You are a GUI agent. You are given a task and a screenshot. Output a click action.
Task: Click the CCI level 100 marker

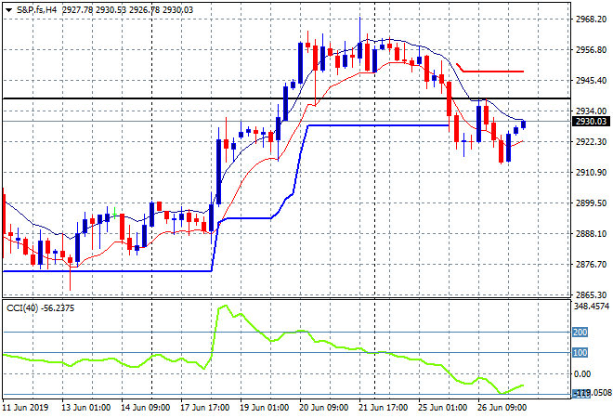coord(580,353)
